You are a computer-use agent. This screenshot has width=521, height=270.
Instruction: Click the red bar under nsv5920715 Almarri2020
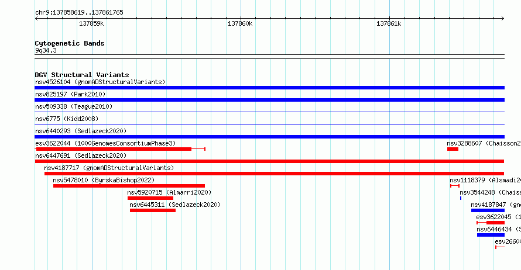(x=150, y=198)
